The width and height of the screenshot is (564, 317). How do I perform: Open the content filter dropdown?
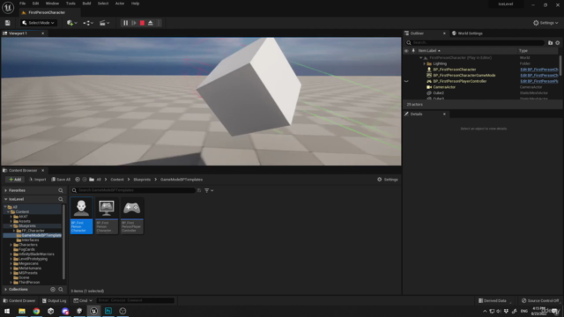point(209,190)
